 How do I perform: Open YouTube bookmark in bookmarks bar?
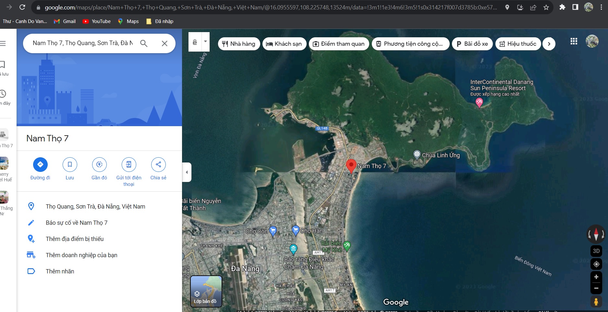coord(97,21)
